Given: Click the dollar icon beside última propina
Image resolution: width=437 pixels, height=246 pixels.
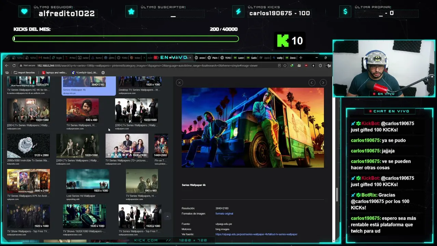Looking at the screenshot, I should point(345,12).
